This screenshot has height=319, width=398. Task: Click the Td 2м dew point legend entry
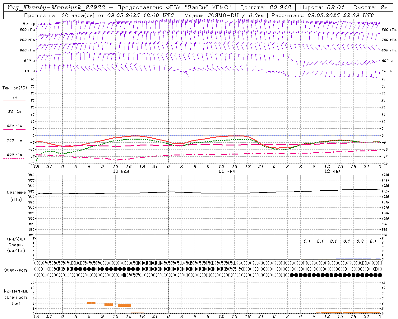15,112
